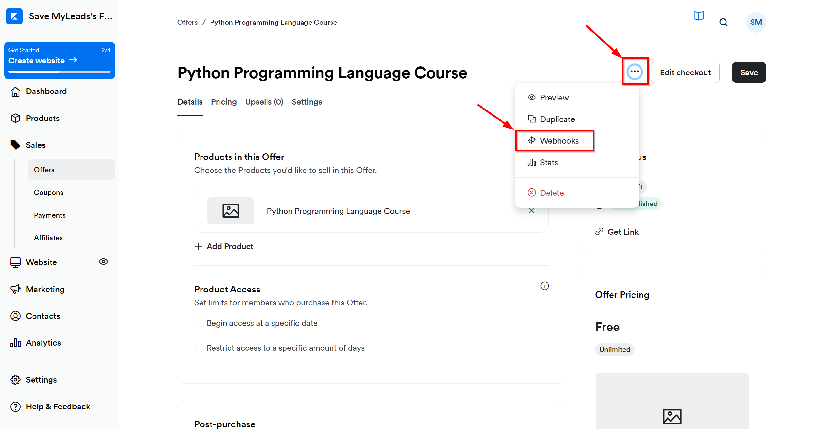Viewport: 824px width, 429px height.
Task: Click Edit checkout button
Action: click(x=685, y=72)
